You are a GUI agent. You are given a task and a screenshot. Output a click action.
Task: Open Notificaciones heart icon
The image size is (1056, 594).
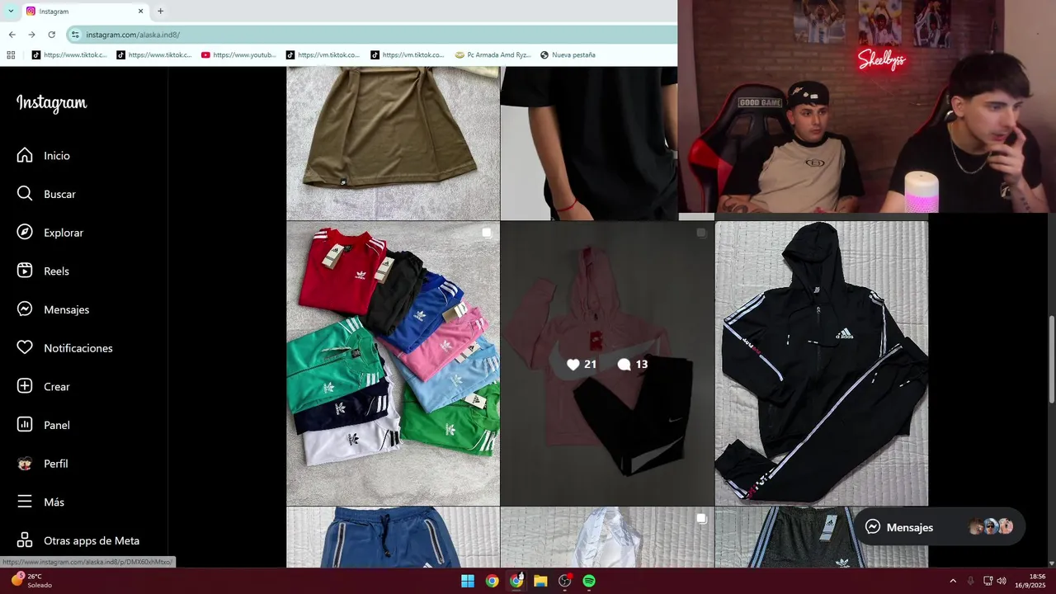(25, 348)
